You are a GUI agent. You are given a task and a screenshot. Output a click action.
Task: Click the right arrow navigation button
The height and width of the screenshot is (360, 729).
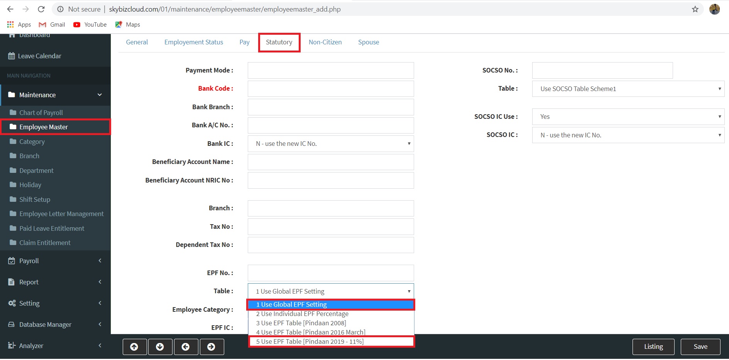pos(211,347)
